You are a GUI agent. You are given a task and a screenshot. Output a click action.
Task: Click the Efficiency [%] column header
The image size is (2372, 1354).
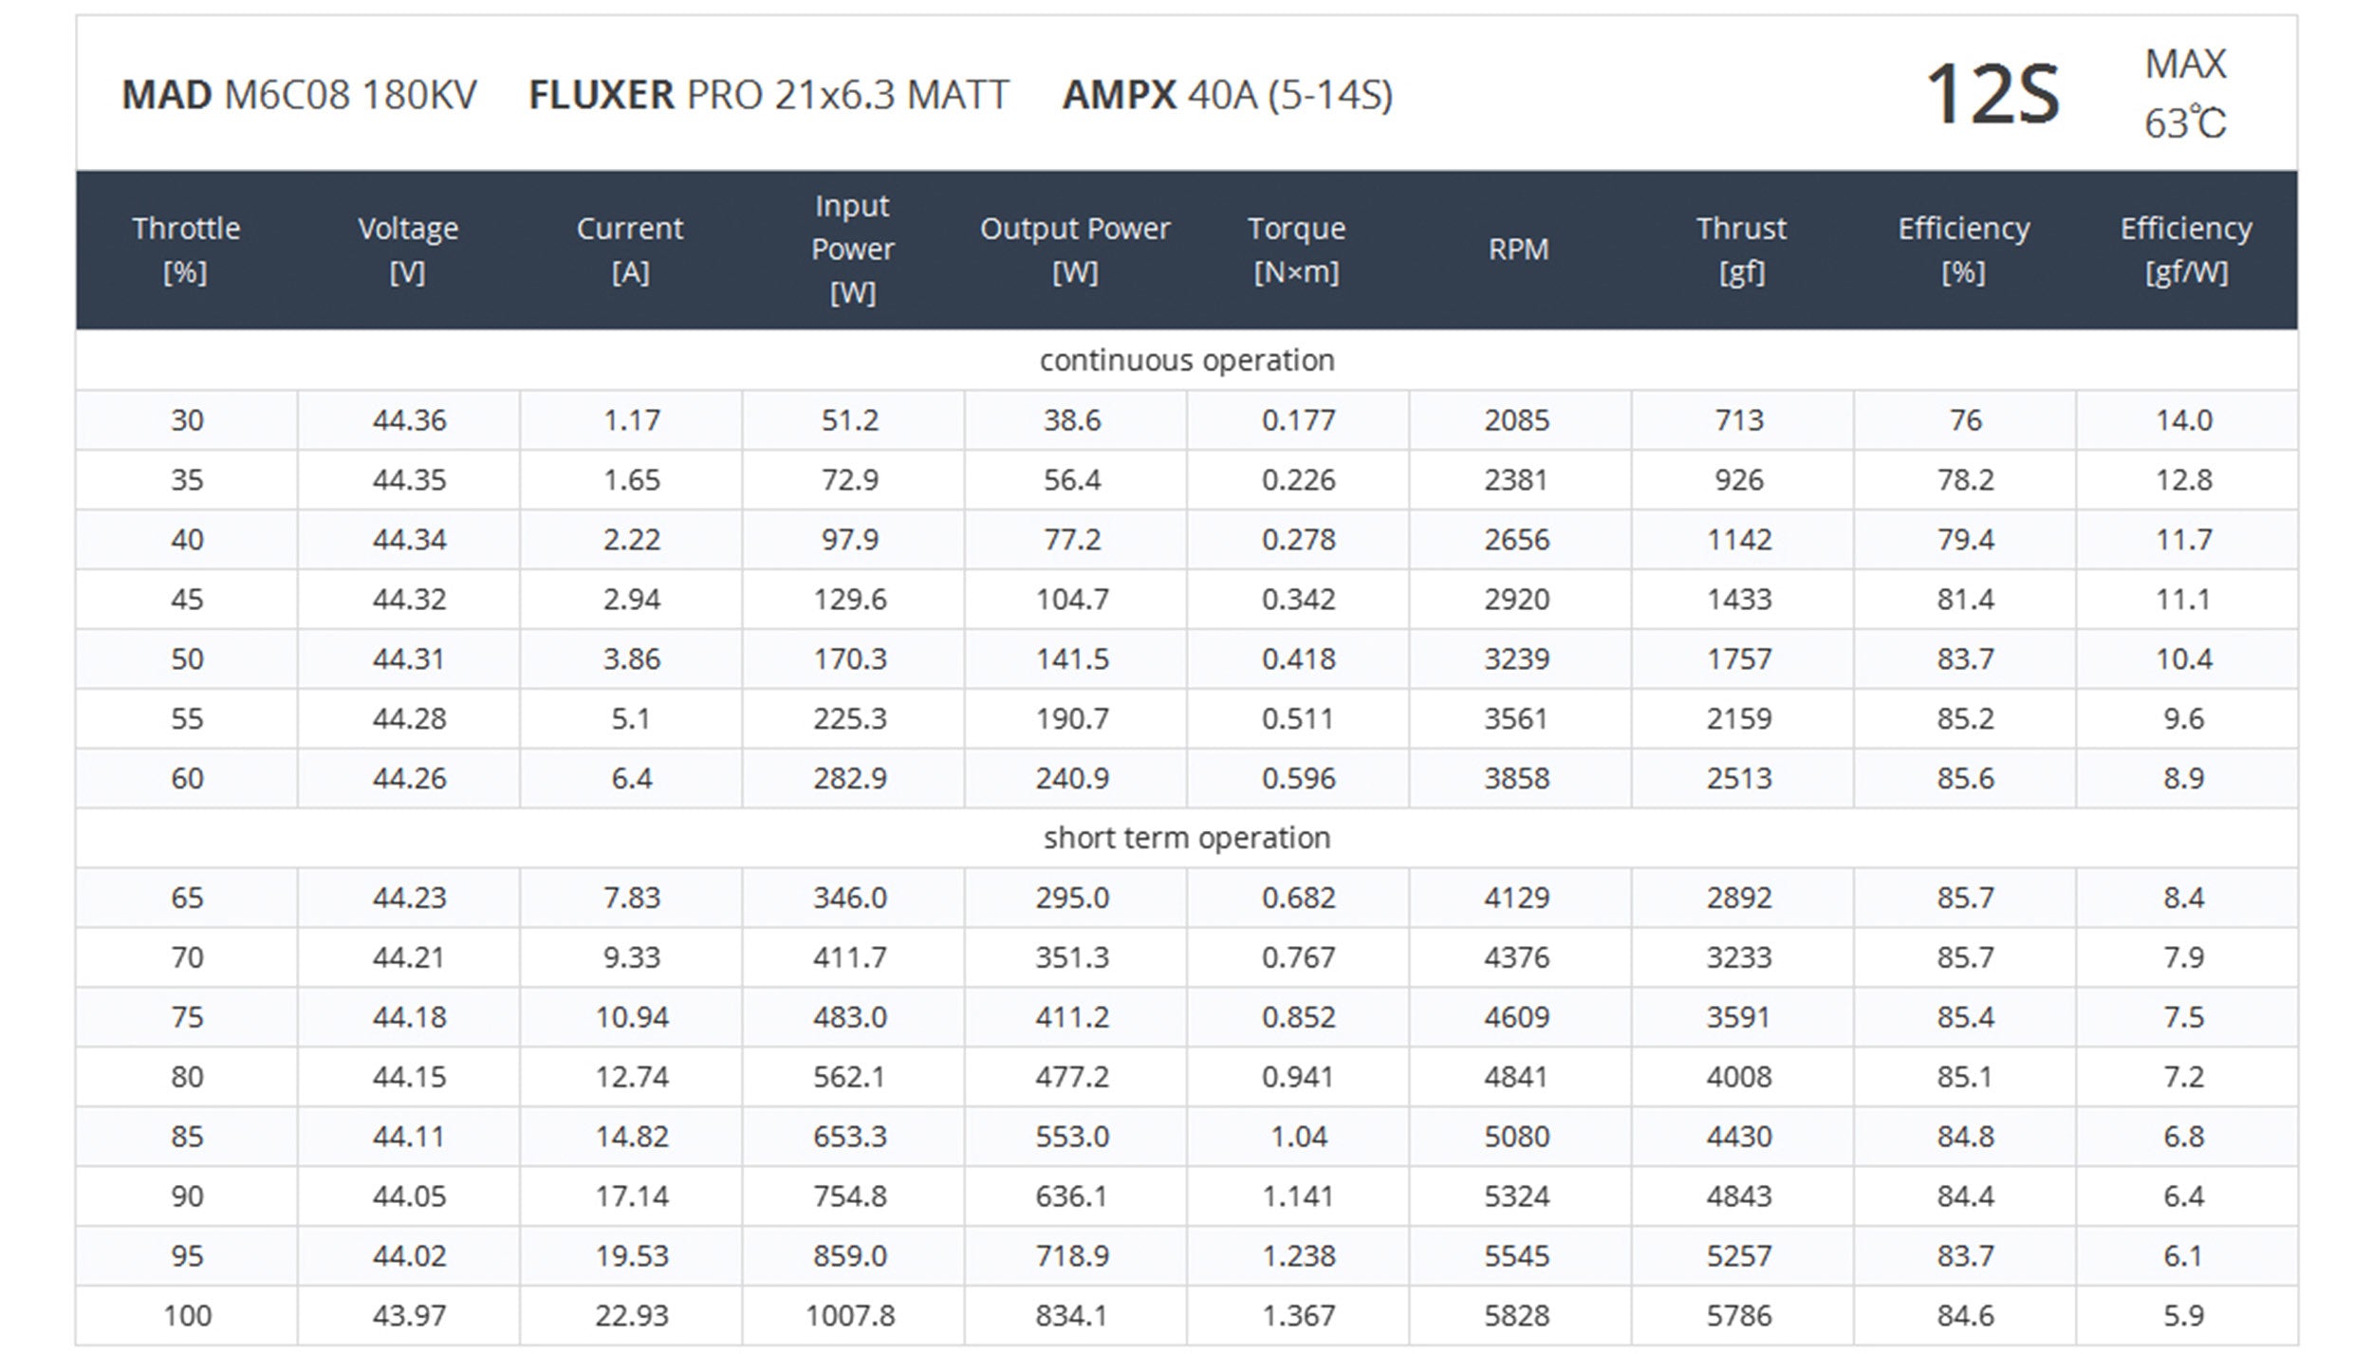click(x=1963, y=250)
